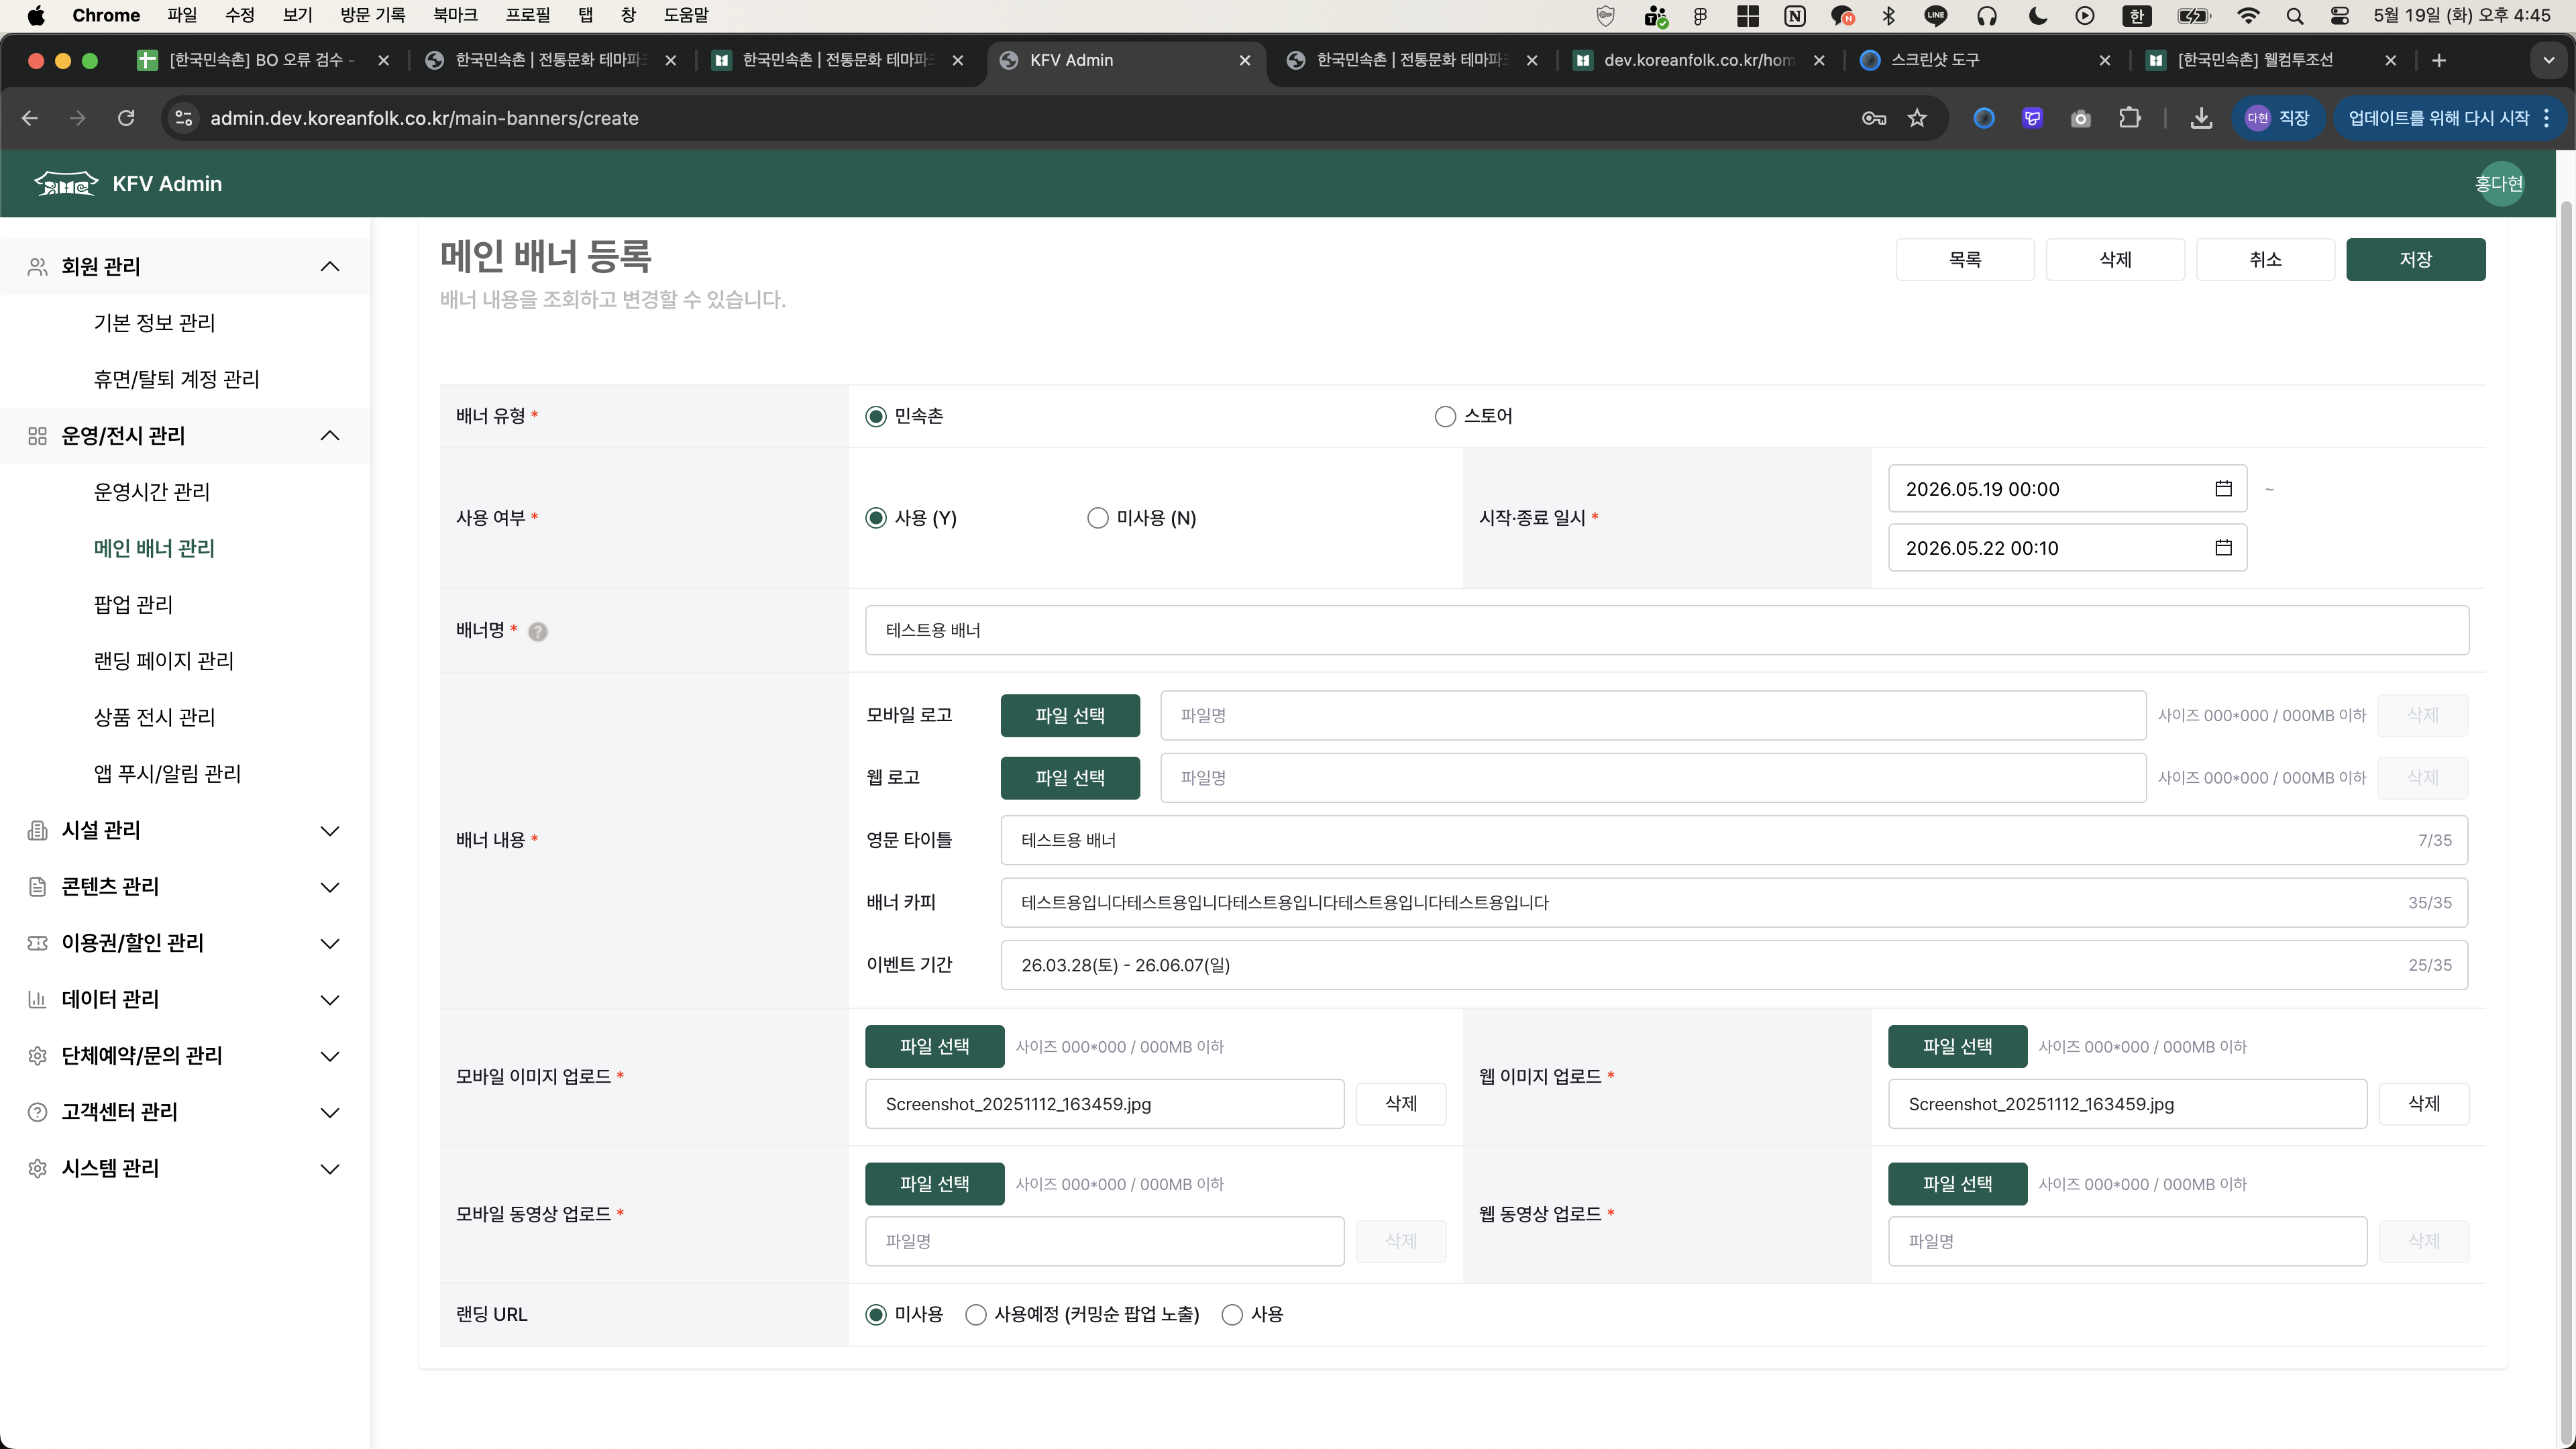Open calendar picker for start date 2026.05.19
The width and height of the screenshot is (2576, 1449).
[2223, 489]
